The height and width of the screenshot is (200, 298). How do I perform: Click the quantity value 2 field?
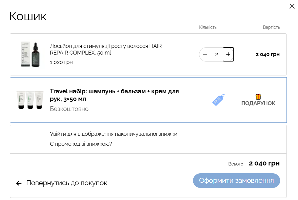216,55
